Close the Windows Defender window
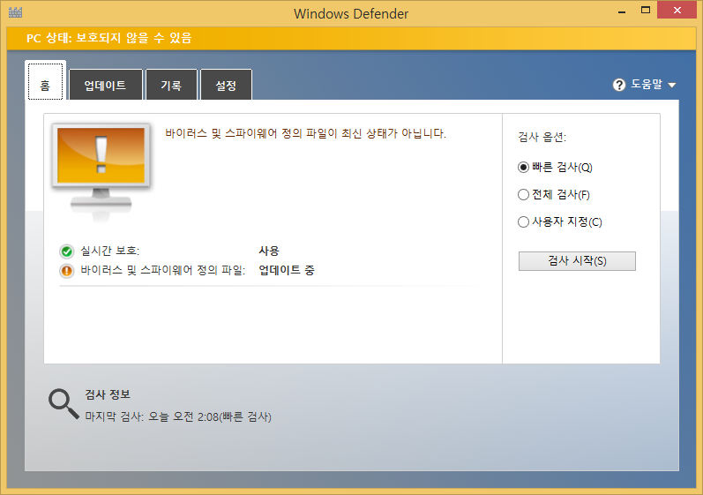 click(677, 10)
